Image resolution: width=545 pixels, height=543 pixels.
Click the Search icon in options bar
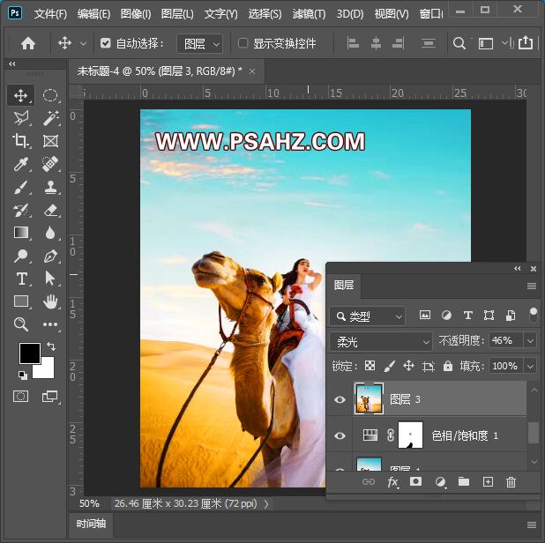click(x=459, y=43)
